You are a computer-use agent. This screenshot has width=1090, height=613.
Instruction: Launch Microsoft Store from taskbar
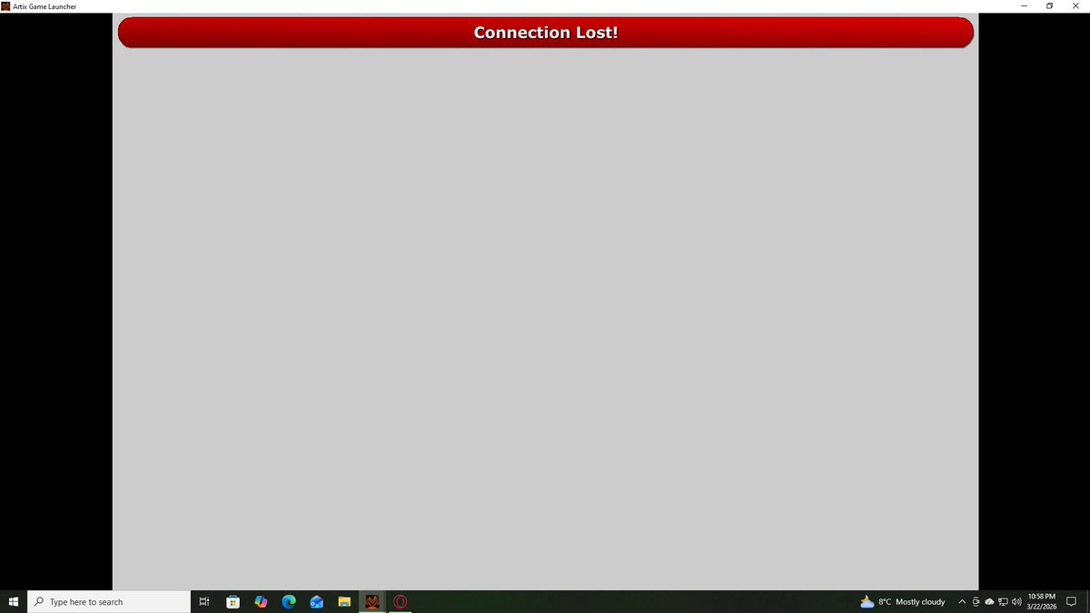point(233,601)
